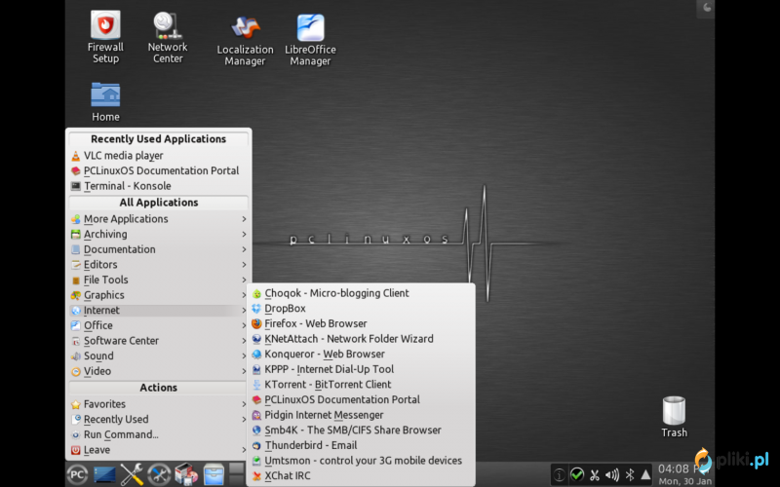
Task: Launch KTorrent BitTorrent Client
Action: 361,385
